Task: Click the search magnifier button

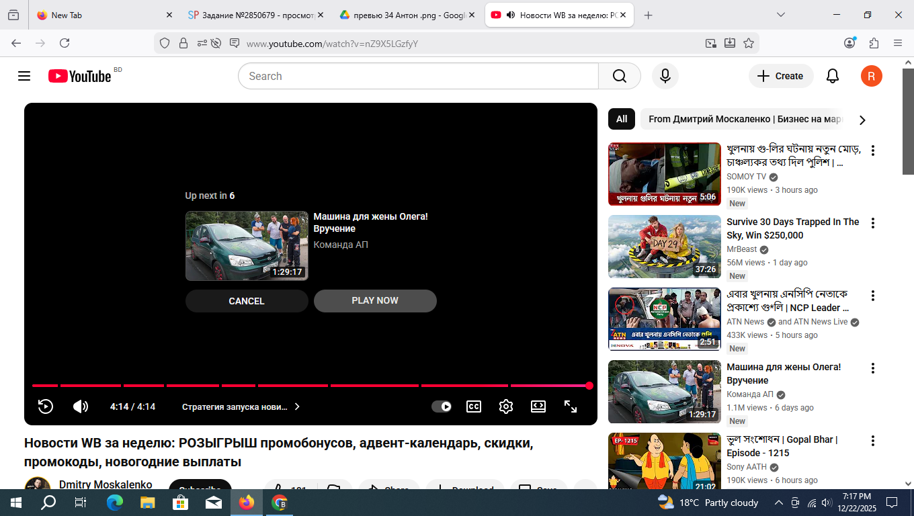Action: tap(620, 76)
